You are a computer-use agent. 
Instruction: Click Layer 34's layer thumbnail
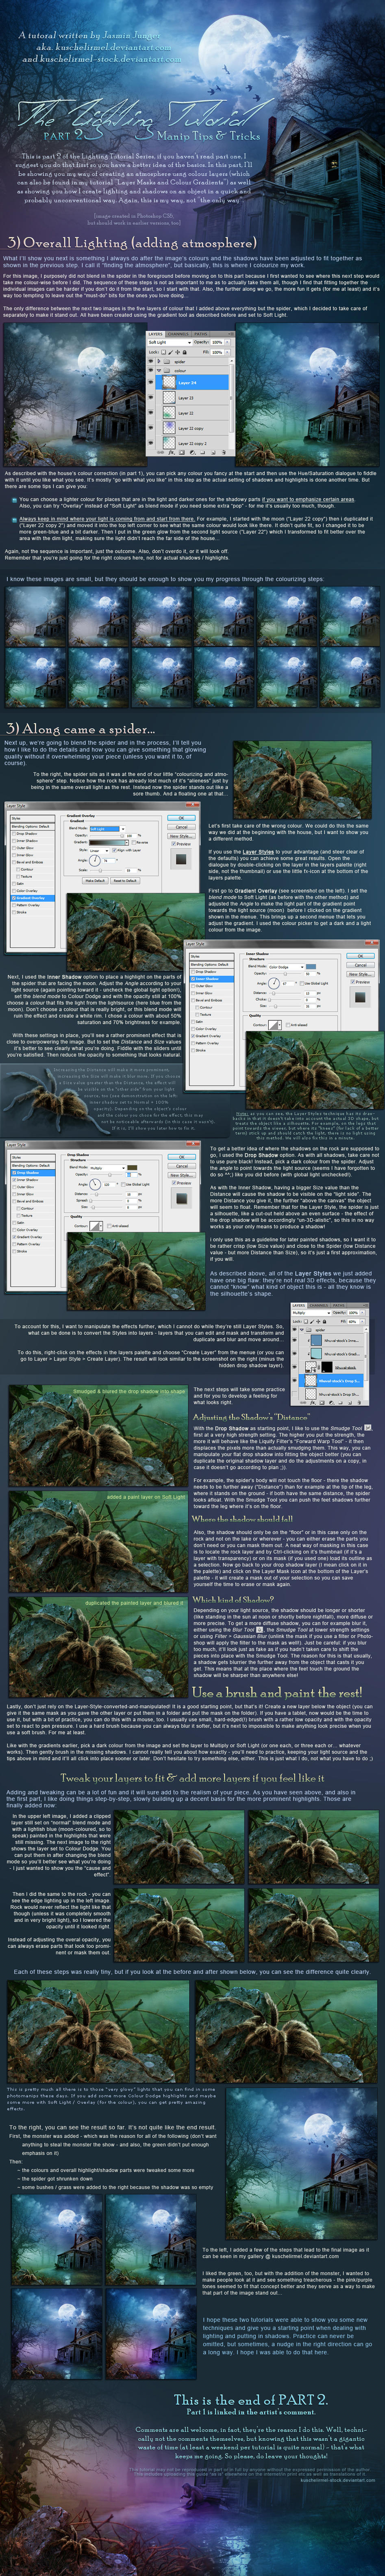[x=170, y=382]
